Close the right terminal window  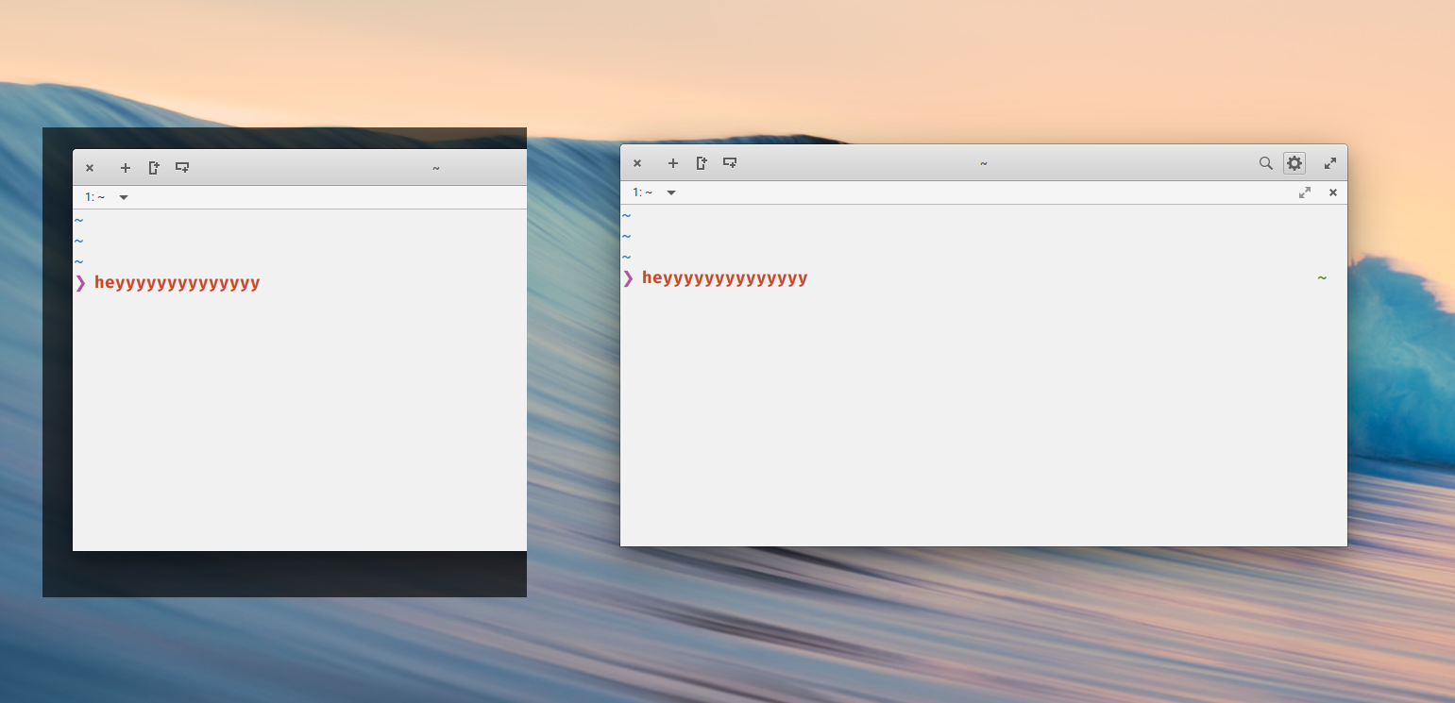pyautogui.click(x=637, y=163)
